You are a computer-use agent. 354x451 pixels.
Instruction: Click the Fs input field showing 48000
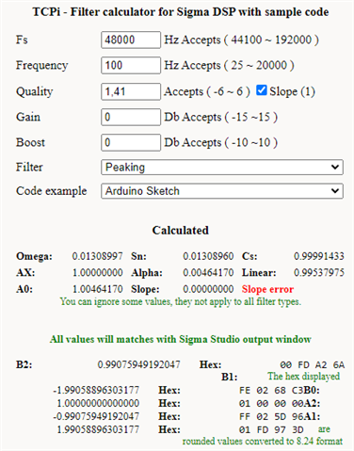131,40
